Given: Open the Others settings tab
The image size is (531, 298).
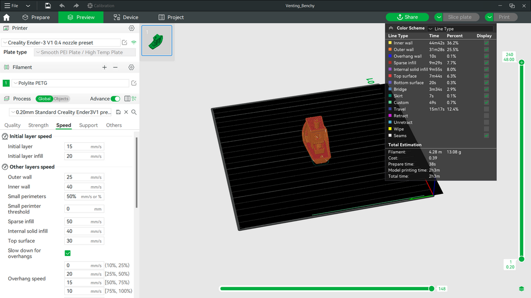Looking at the screenshot, I should pos(114,125).
